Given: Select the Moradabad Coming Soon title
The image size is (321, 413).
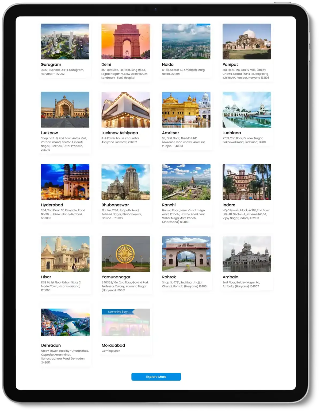Looking at the screenshot, I should pos(113,345).
